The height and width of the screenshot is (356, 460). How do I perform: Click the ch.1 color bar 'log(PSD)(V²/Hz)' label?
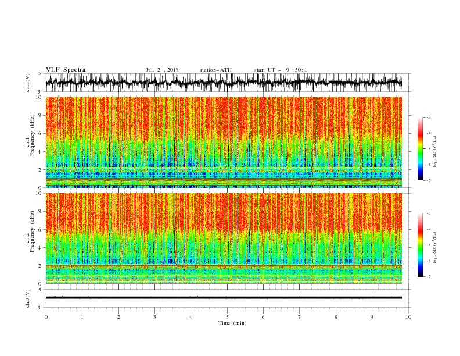pos(434,152)
